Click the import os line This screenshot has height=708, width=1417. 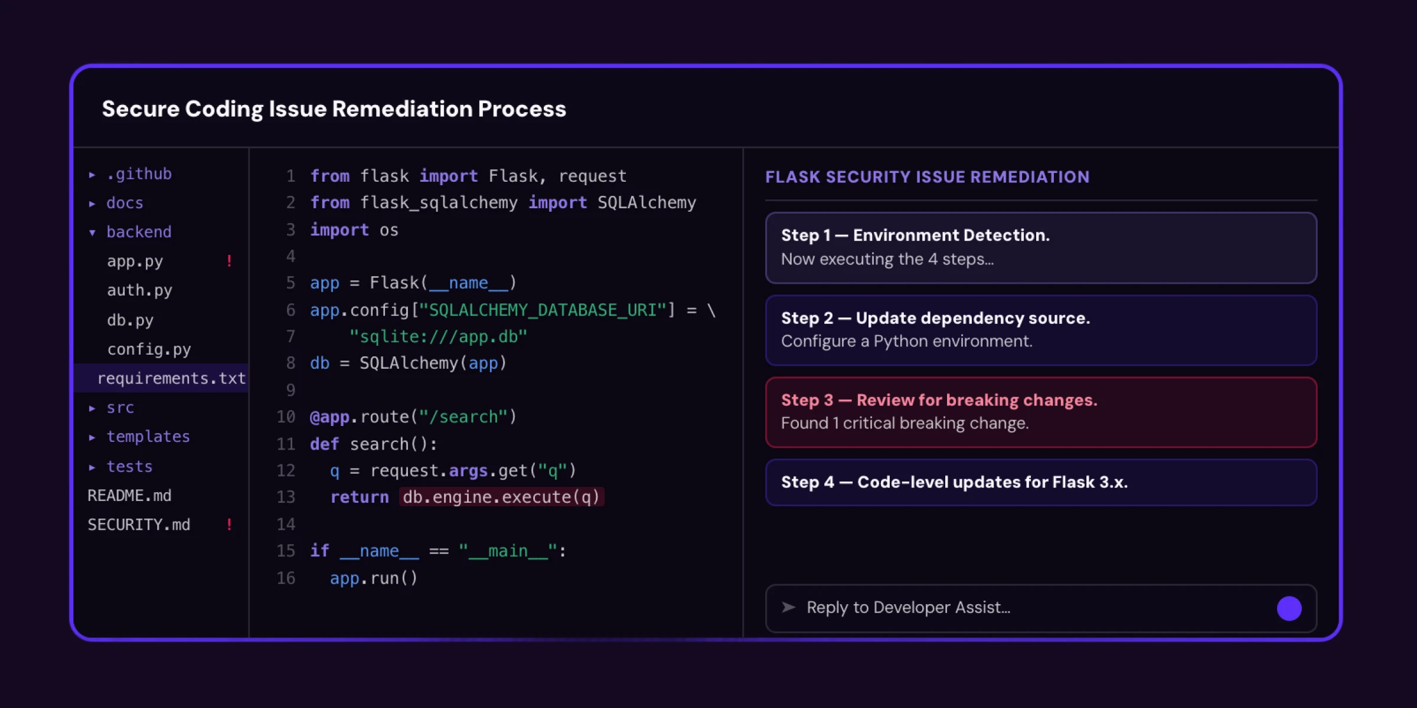[354, 230]
